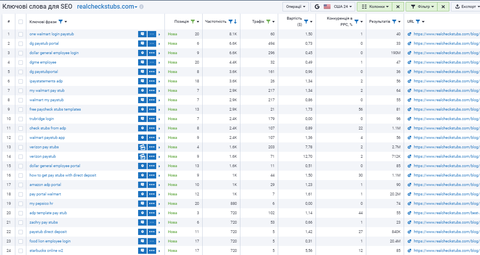Click the 12,70 cost value for verizon paystub
The height and width of the screenshot is (255, 480).
[x=307, y=157]
